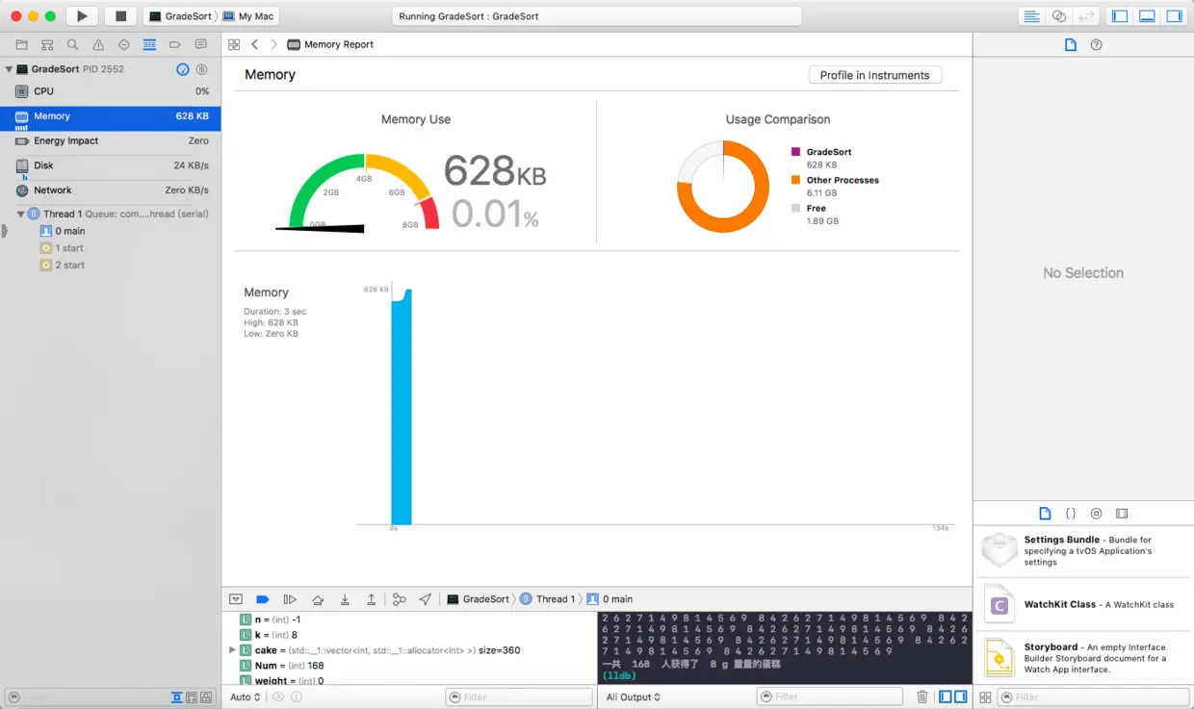The image size is (1194, 709).
Task: Click the Step Out icon
Action: coord(371,599)
